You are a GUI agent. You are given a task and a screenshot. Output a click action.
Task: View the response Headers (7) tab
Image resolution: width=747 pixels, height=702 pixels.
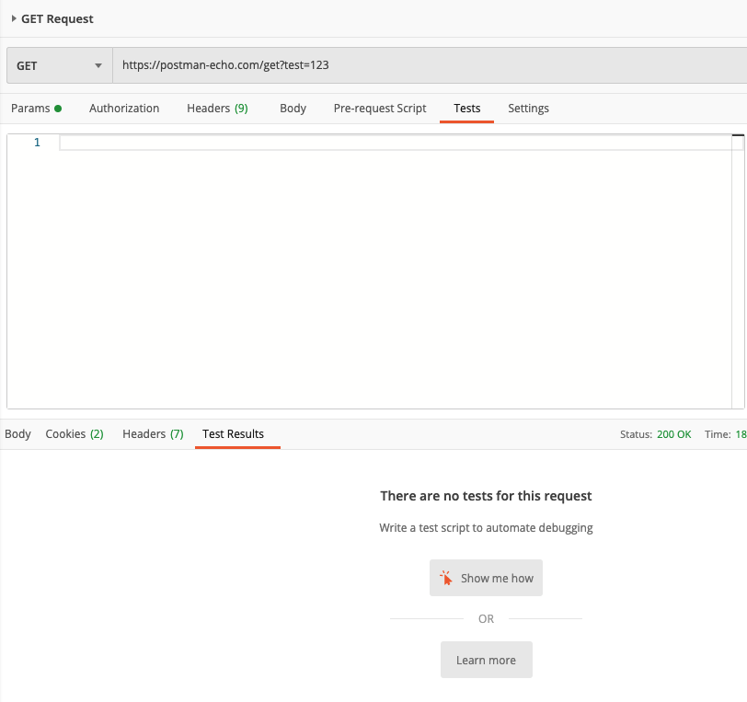(x=153, y=434)
